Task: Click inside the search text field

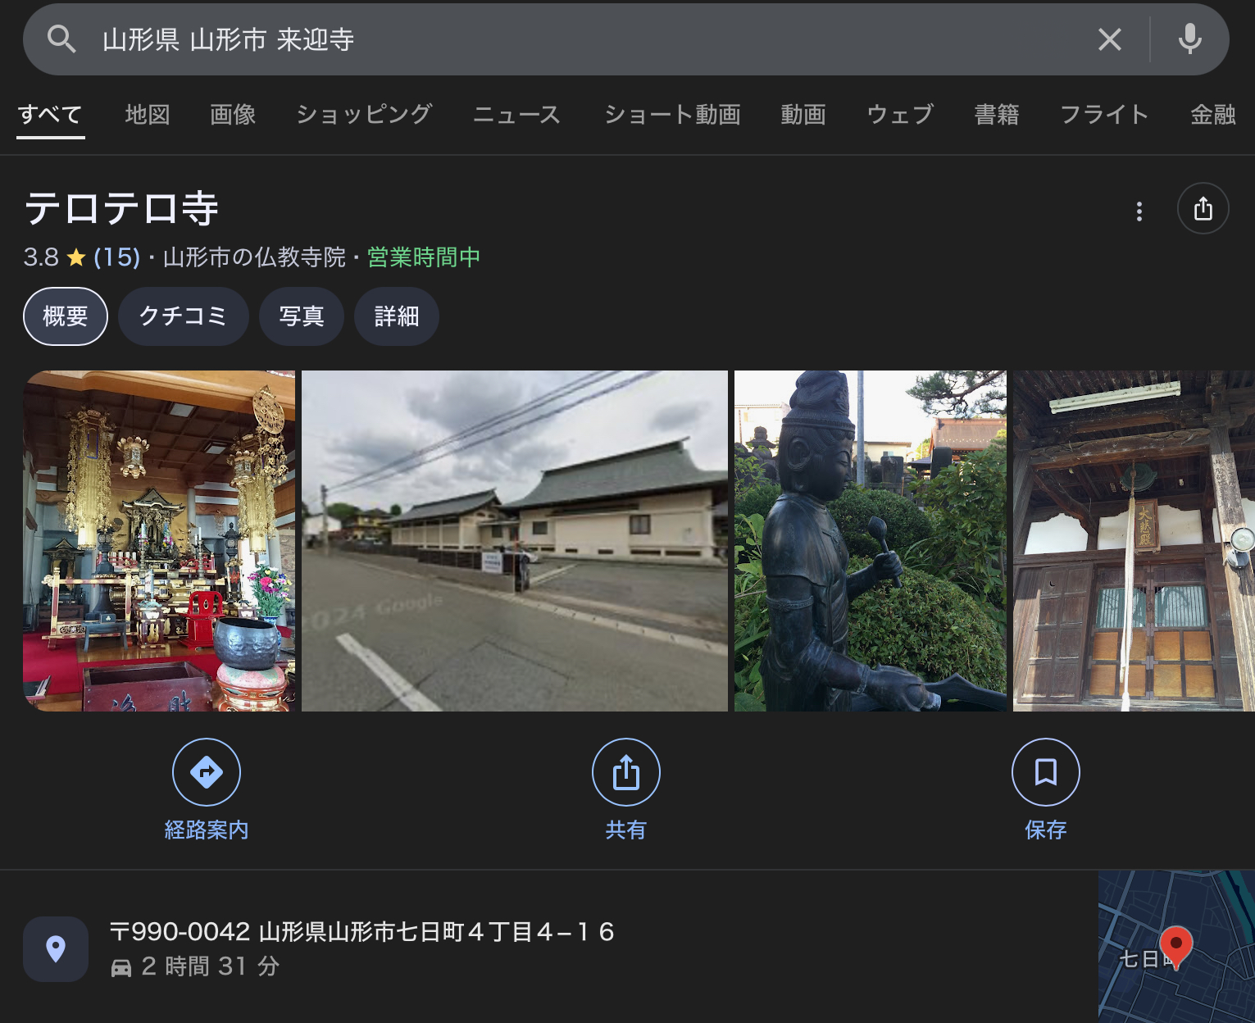Action: click(x=574, y=39)
